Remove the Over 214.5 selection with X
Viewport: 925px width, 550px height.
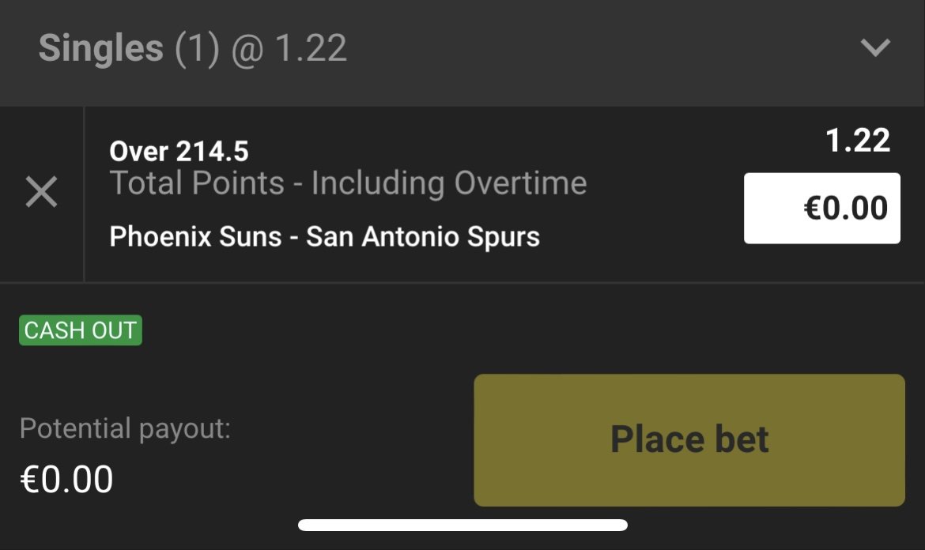[41, 192]
